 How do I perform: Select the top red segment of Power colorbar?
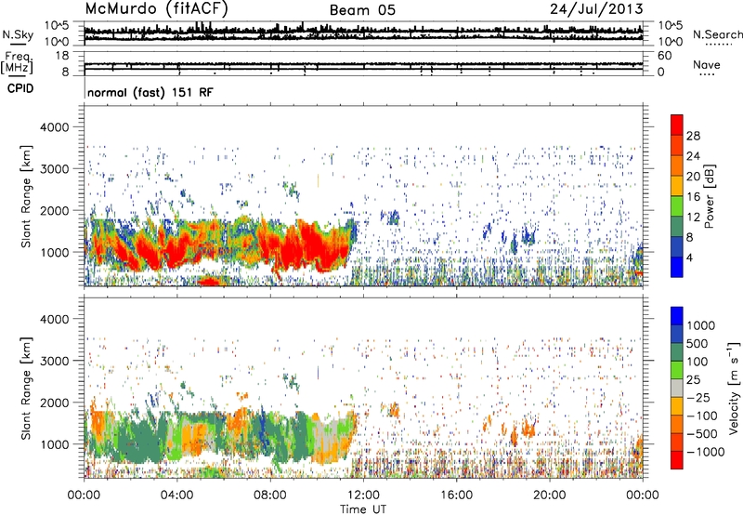677,125
